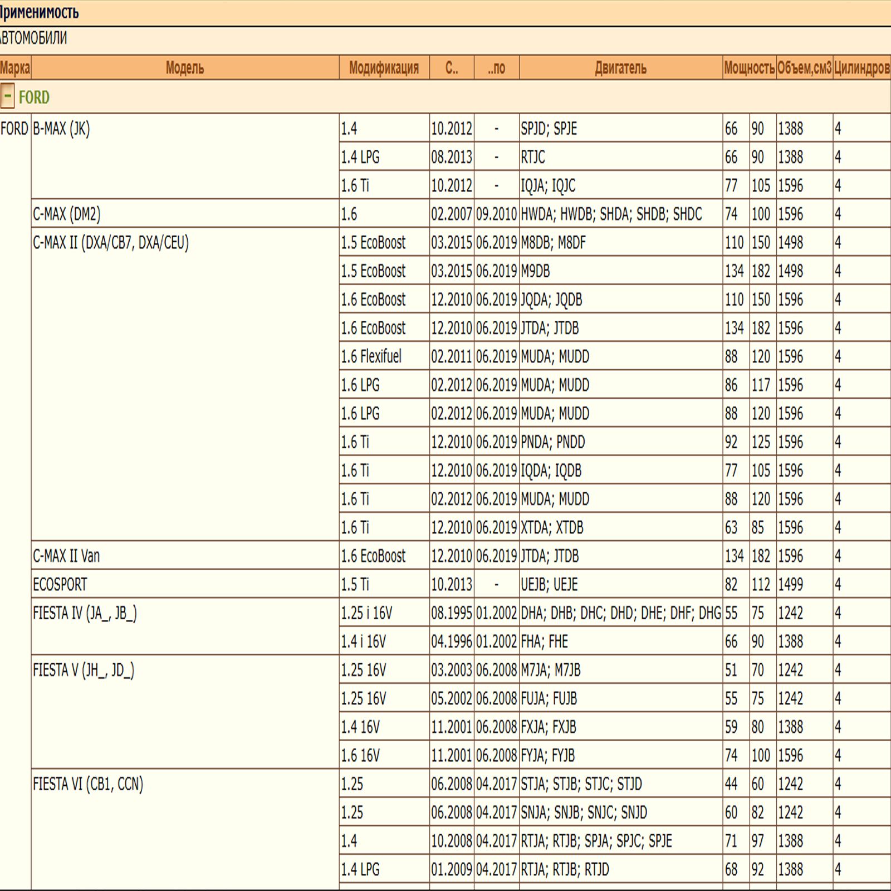Select the C-MAX II Van model
The height and width of the screenshot is (891, 891).
[66, 556]
